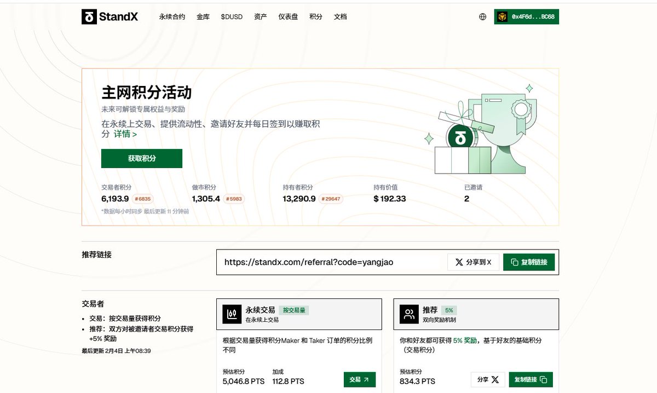
Task: Click the candlestick icon in 永续交易 card
Action: click(232, 314)
